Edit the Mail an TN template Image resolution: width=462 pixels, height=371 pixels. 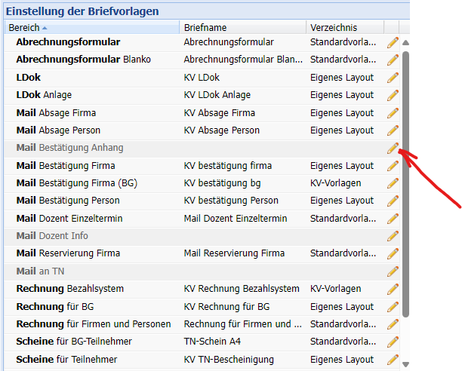tap(393, 271)
